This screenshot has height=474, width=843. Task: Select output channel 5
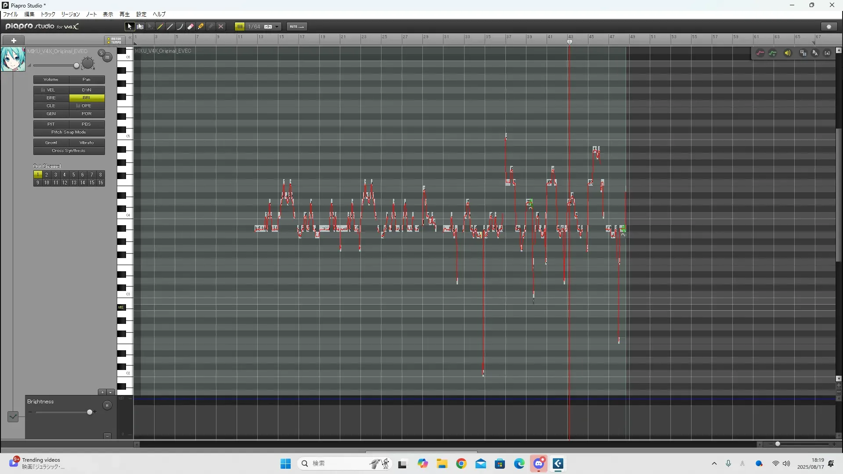73,175
